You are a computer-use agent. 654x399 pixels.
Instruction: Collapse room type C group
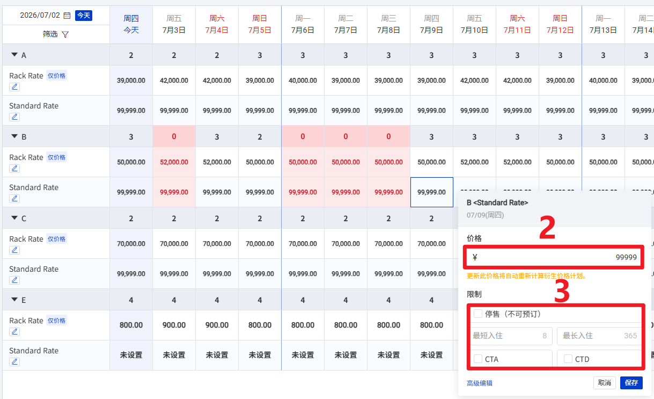coord(14,218)
